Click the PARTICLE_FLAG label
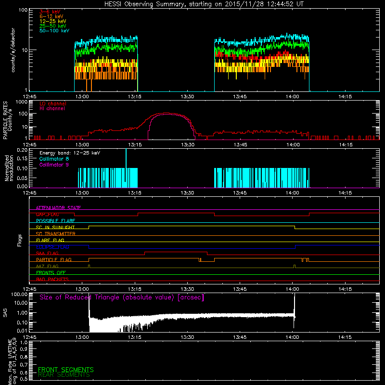 click(x=54, y=259)
